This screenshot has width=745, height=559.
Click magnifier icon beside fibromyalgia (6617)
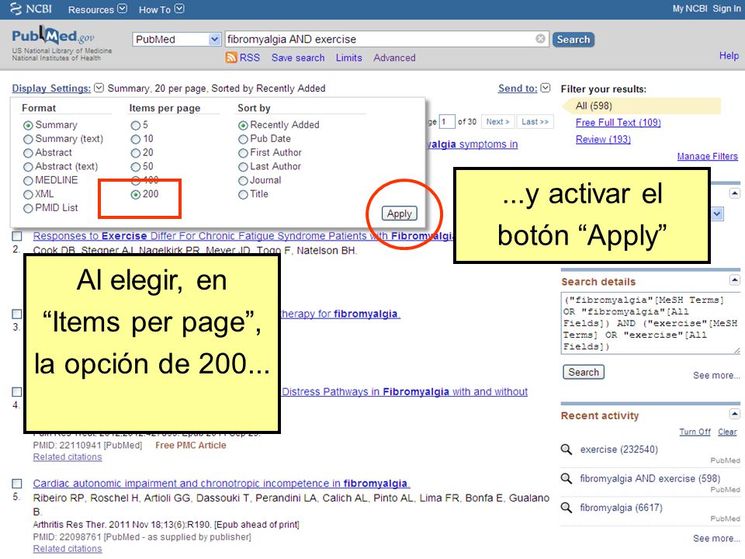pos(566,508)
